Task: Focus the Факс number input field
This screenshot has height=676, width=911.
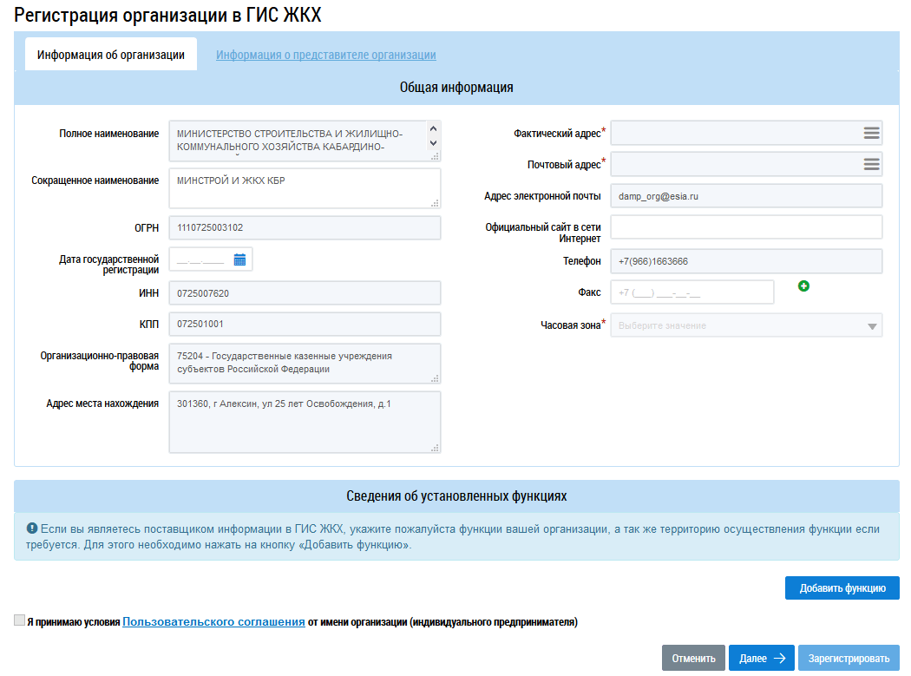Action: [x=691, y=292]
